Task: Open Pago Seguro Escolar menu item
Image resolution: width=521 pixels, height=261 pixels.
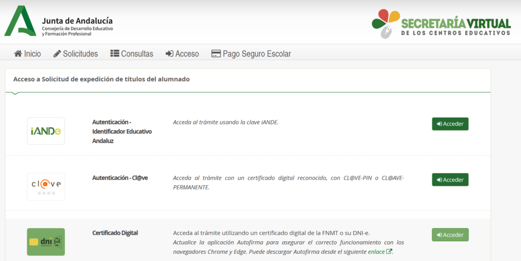Action: click(x=251, y=54)
